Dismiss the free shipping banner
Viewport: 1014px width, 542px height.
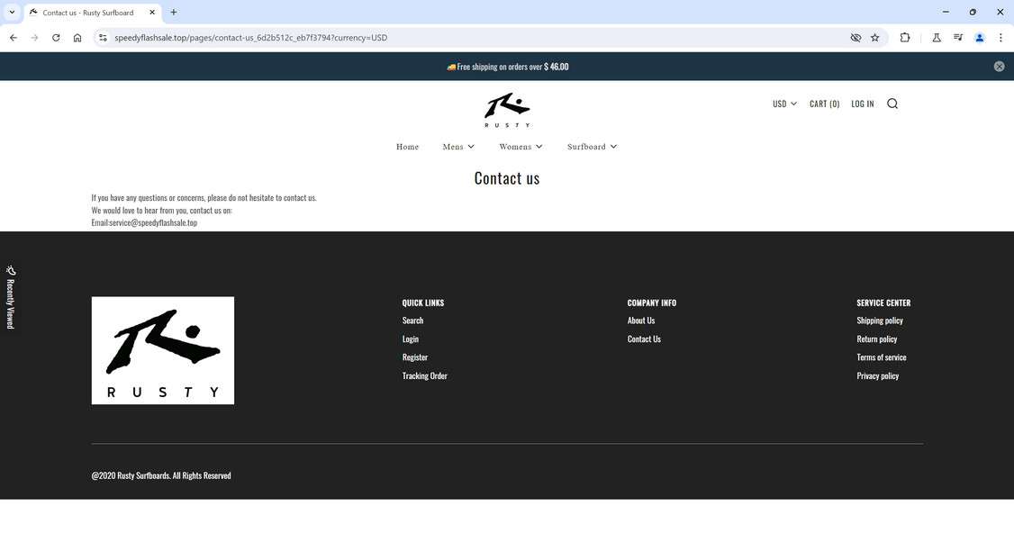click(999, 67)
